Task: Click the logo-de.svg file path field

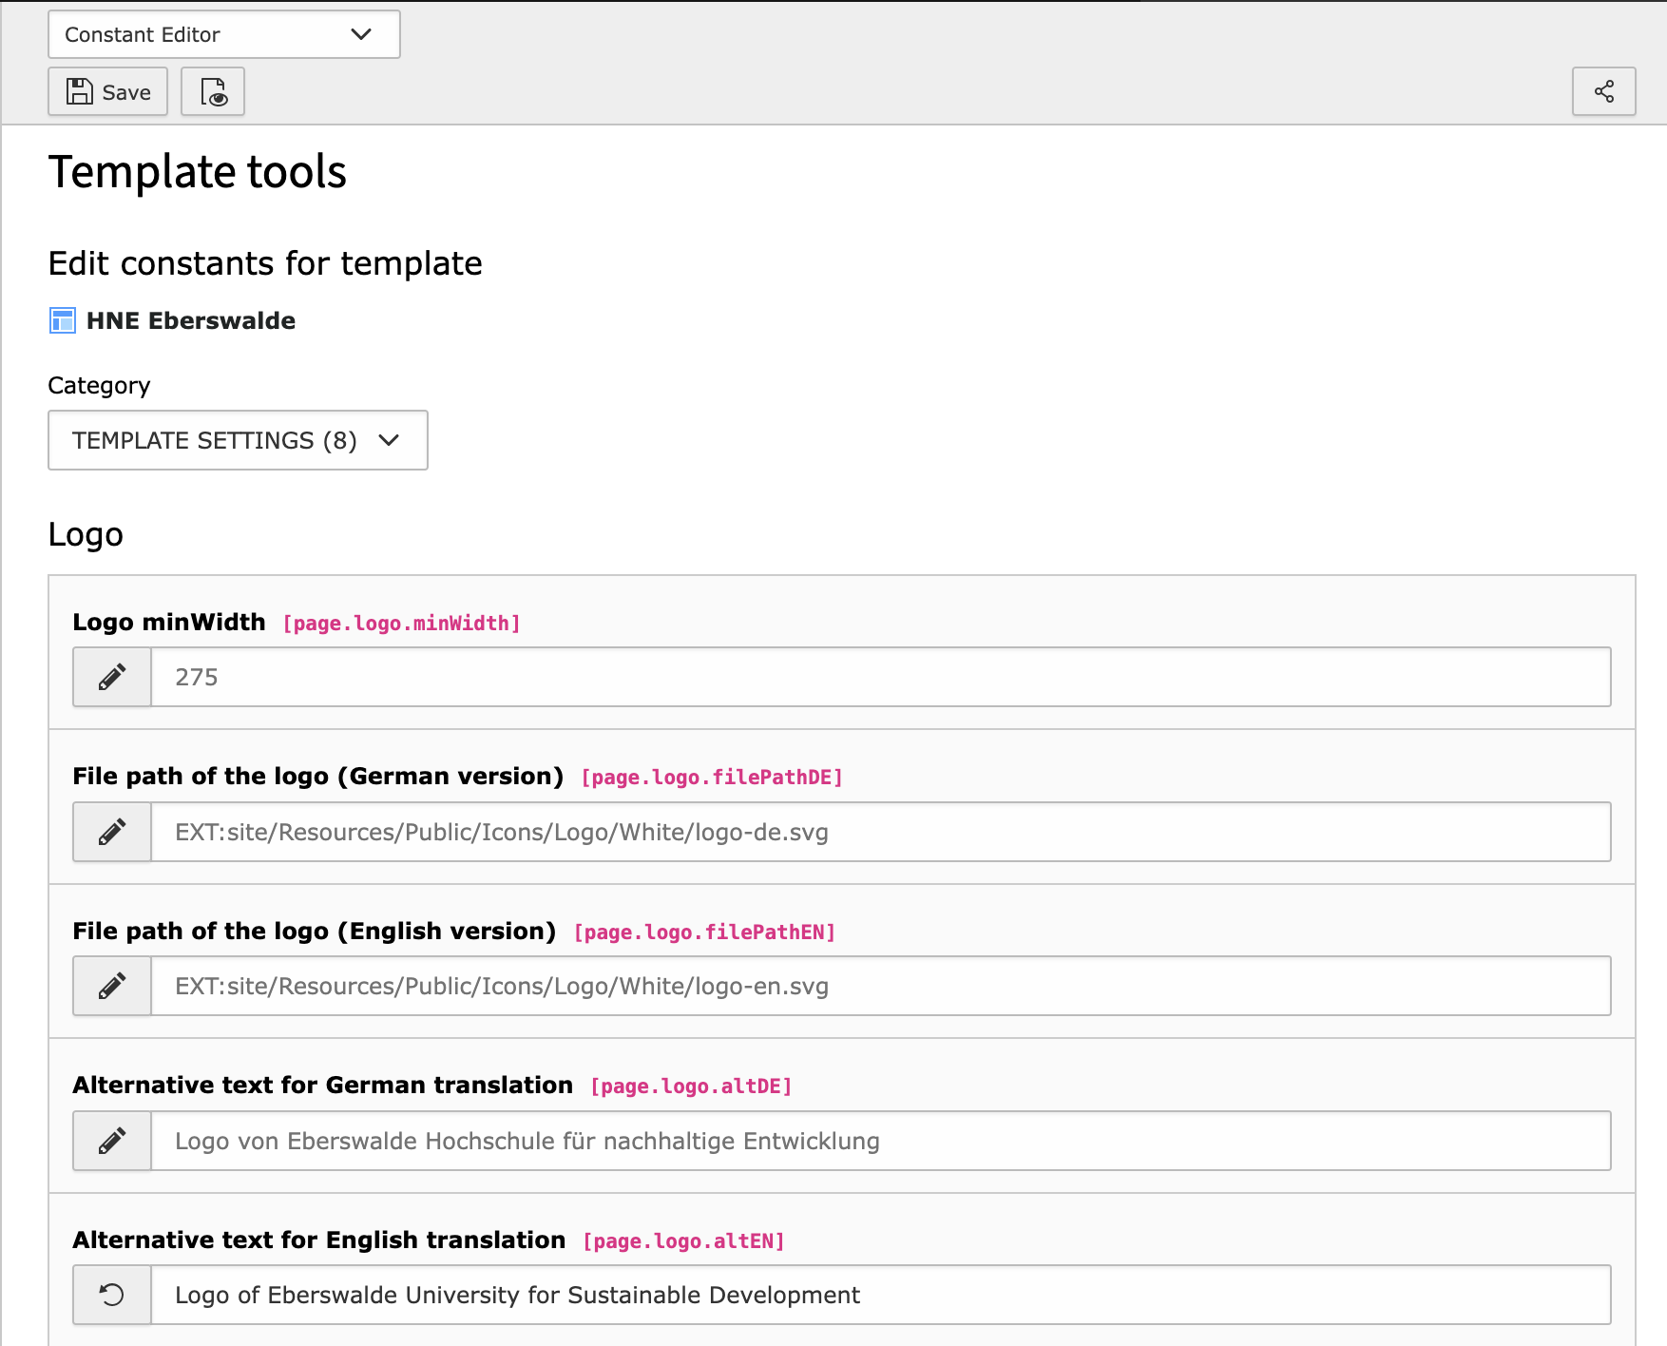Action: pos(880,832)
